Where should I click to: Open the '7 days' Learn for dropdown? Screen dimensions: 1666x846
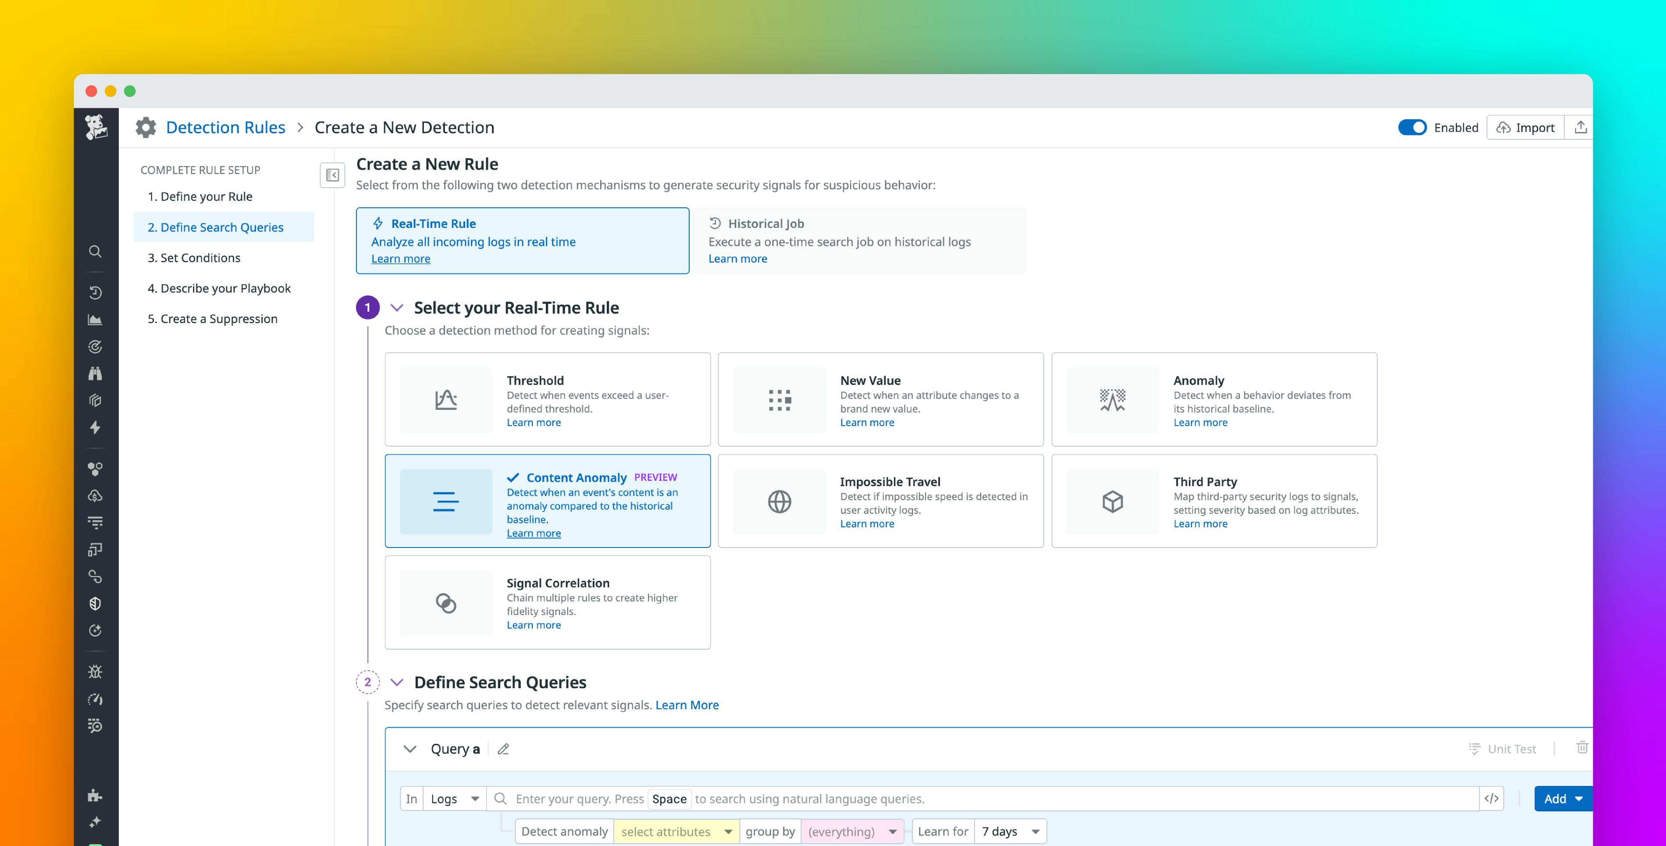1010,831
